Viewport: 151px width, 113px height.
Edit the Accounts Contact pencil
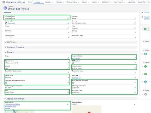tap(135, 58)
